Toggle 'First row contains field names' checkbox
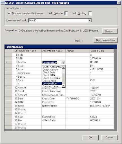Screen dimensions: 122x144 pos(9,13)
